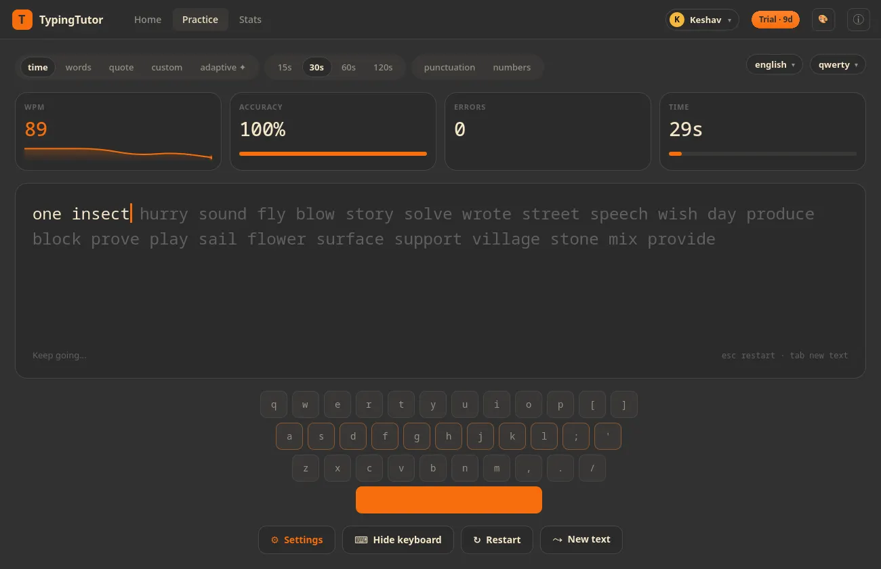The height and width of the screenshot is (569, 881).
Task: Click the 'q' key on keyboard
Action: tap(274, 405)
